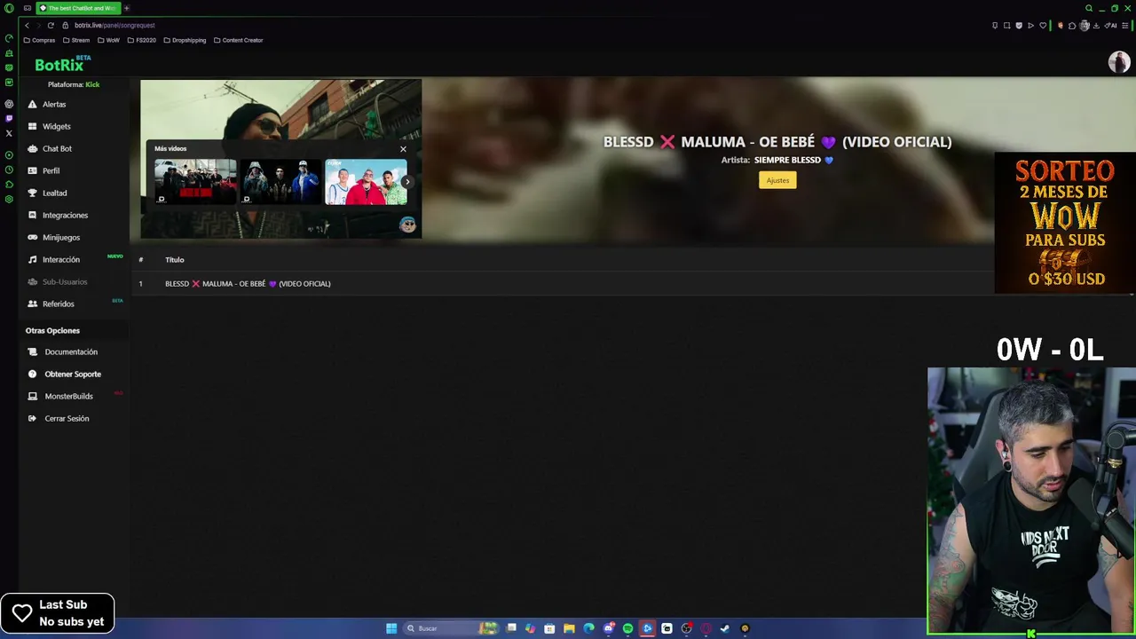Image resolution: width=1136 pixels, height=639 pixels.
Task: Click the Windows Start button
Action: tap(391, 628)
